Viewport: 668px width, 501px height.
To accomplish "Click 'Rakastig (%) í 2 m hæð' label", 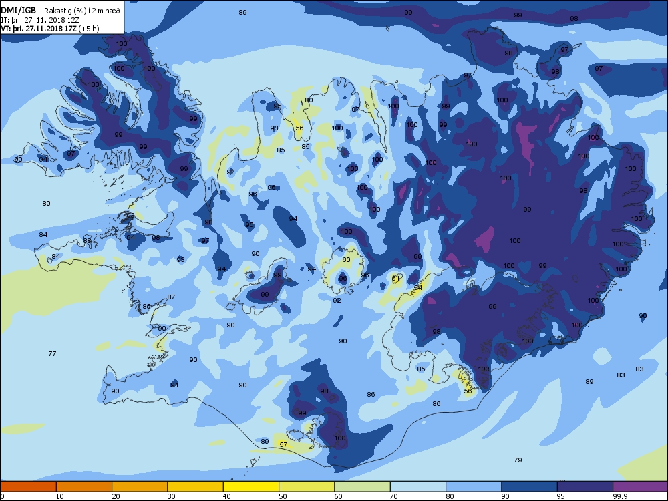I will [x=82, y=11].
